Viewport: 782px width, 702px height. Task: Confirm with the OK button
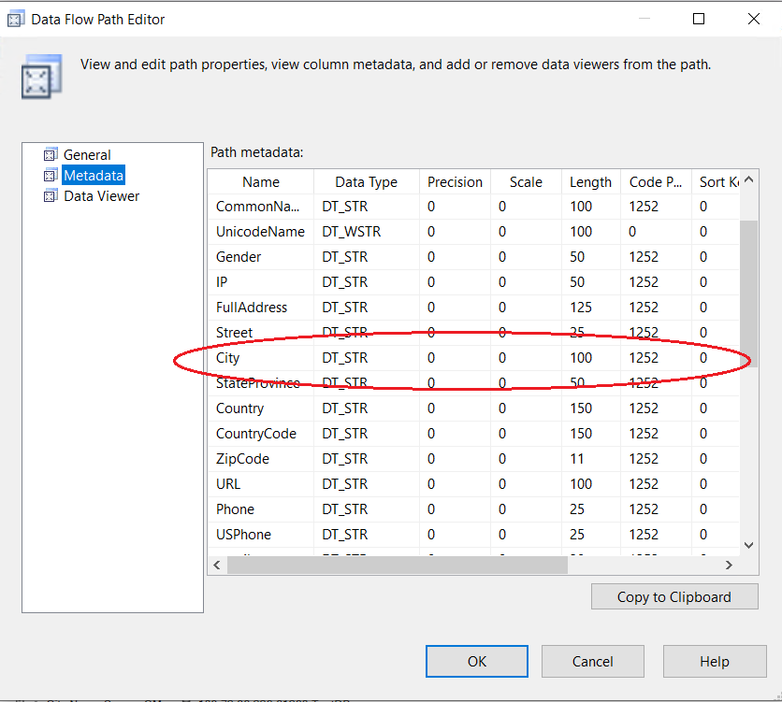coord(477,661)
